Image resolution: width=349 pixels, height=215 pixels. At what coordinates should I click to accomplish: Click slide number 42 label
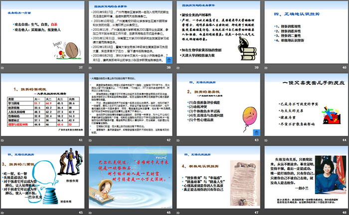169,140
